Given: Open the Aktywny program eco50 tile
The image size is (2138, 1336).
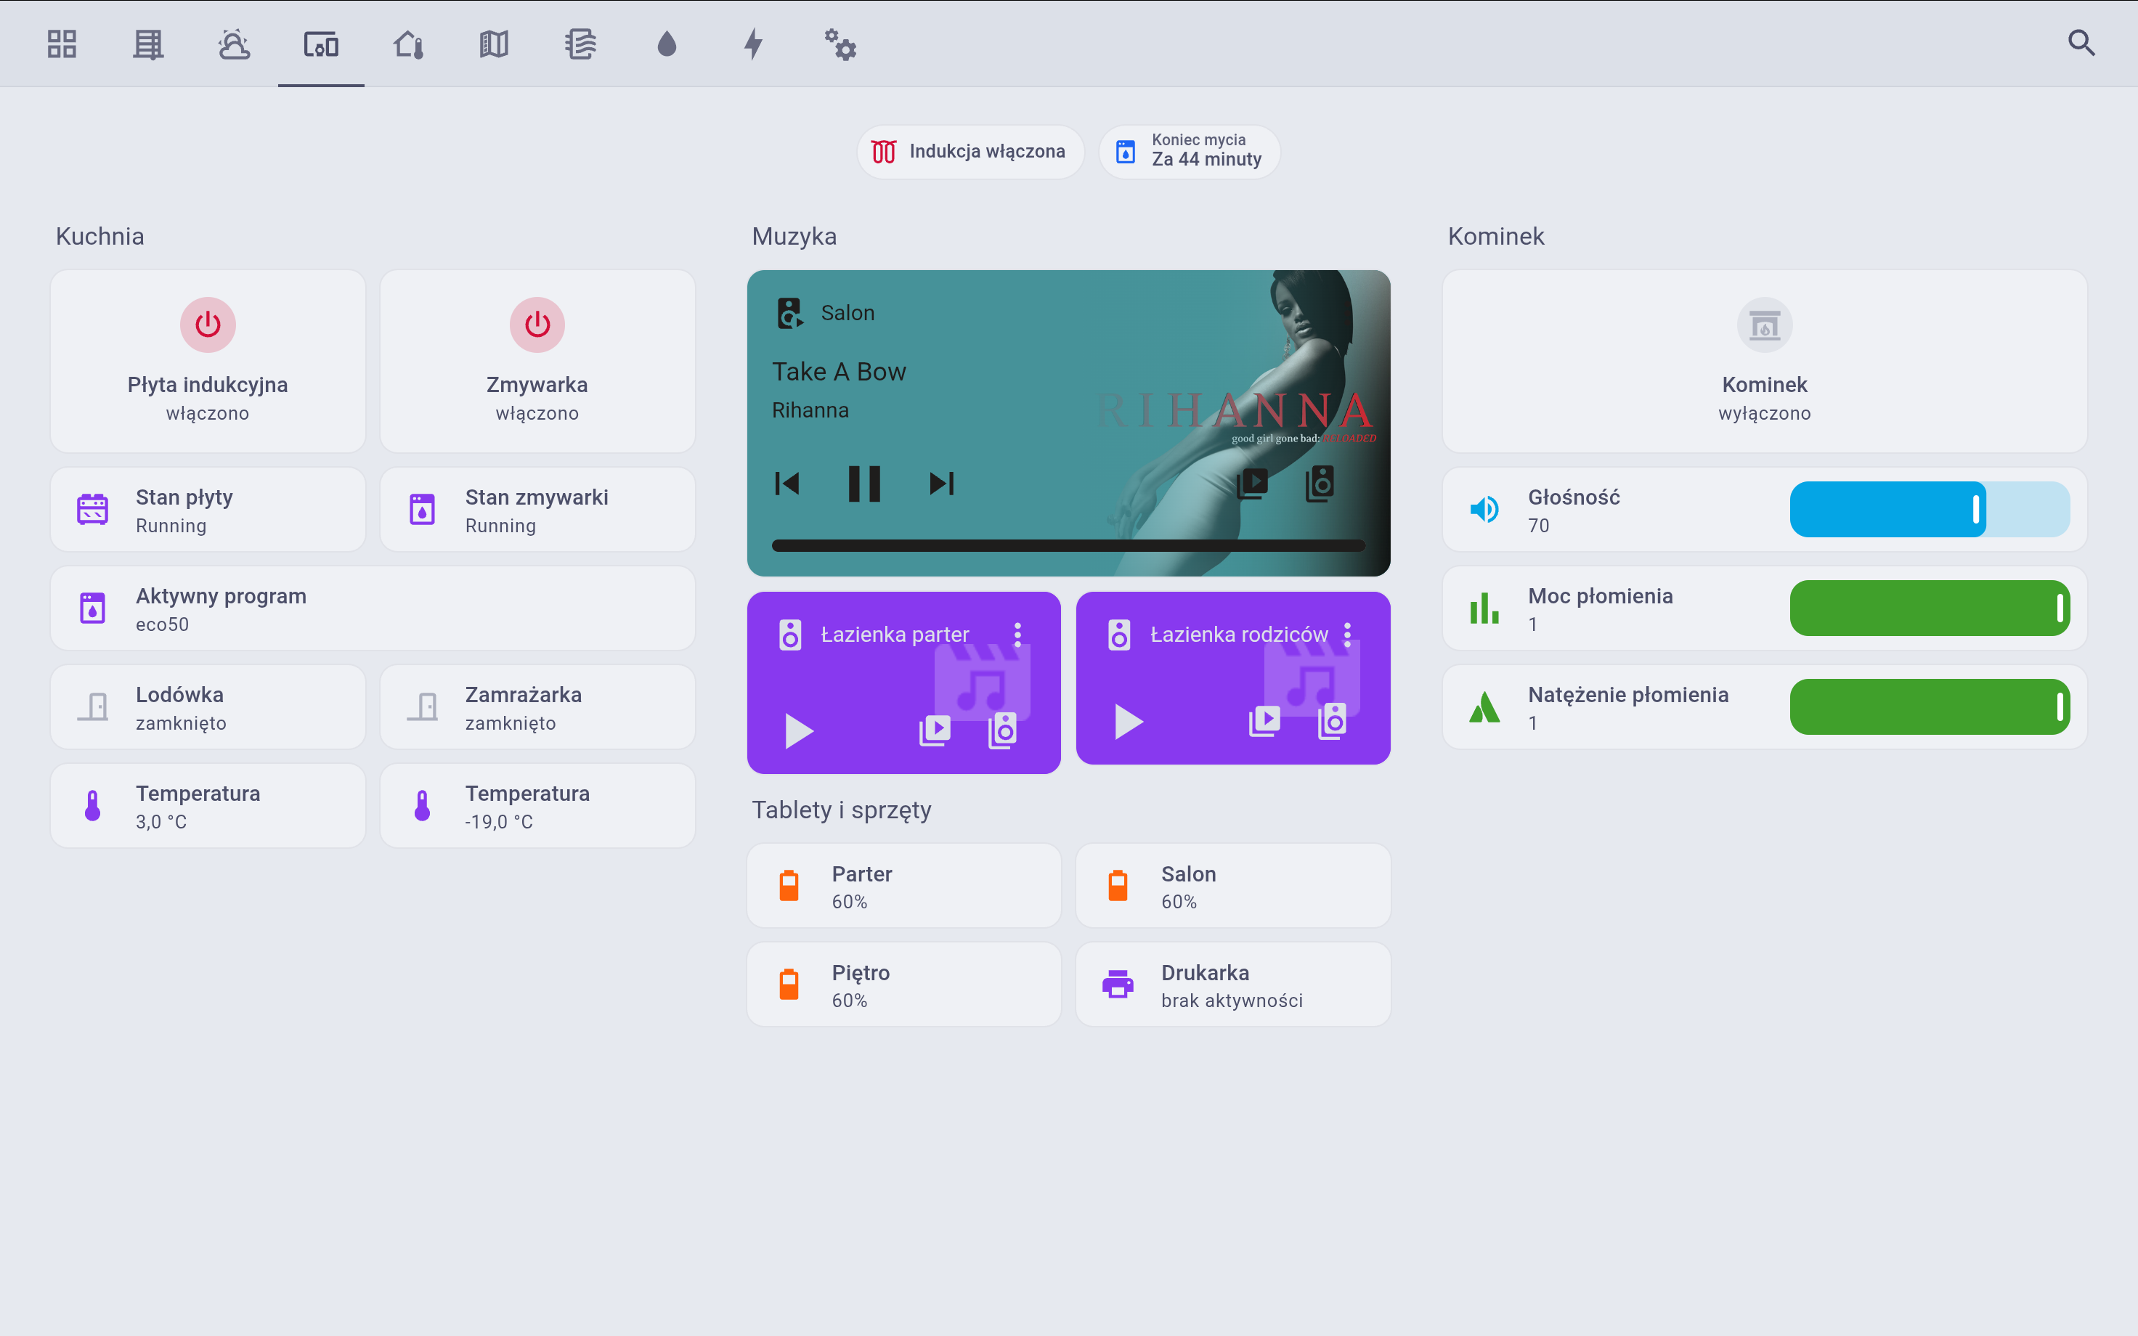Looking at the screenshot, I should click(x=373, y=608).
